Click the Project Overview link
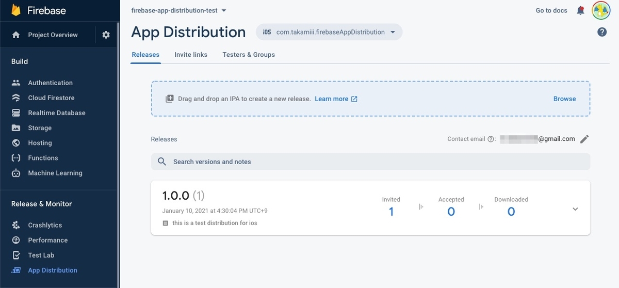619x288 pixels. click(x=53, y=35)
